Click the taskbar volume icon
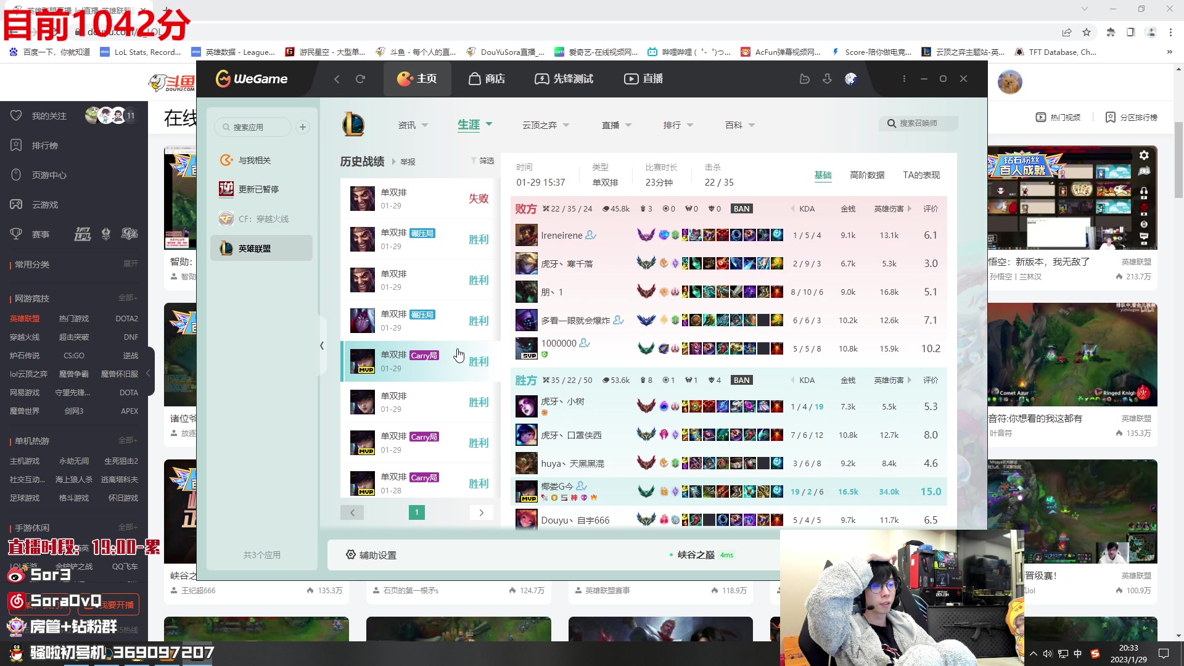 tap(1047, 654)
